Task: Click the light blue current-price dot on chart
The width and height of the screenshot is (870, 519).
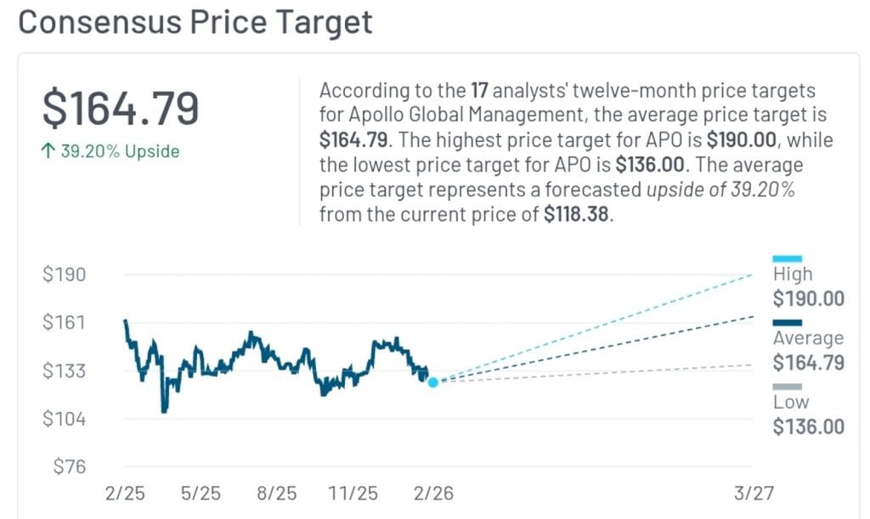Action: pyautogui.click(x=433, y=382)
